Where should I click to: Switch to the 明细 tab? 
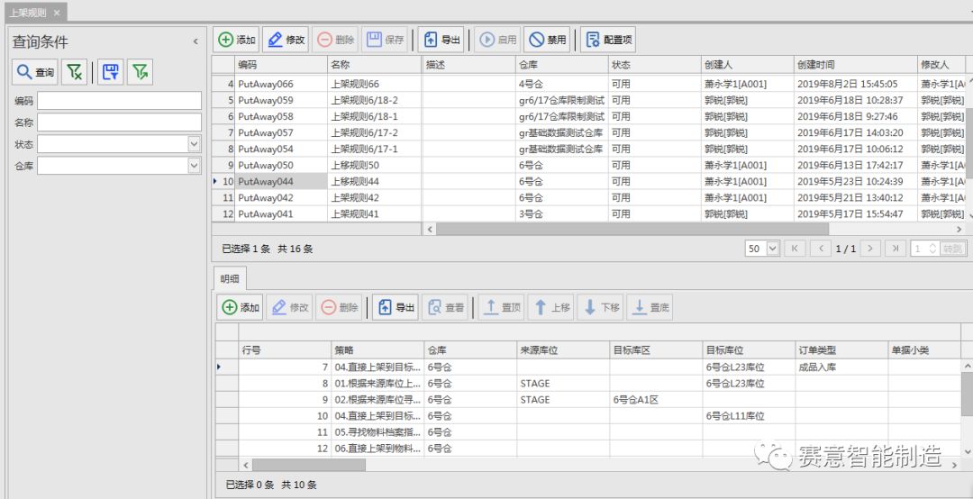coord(230,279)
